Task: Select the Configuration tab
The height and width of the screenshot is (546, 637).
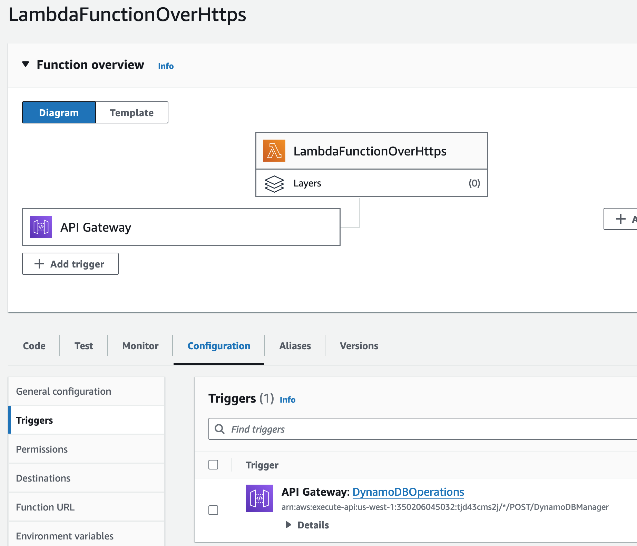Action: [x=219, y=346]
